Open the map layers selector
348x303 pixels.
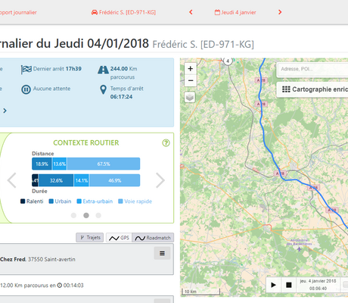(x=190, y=97)
